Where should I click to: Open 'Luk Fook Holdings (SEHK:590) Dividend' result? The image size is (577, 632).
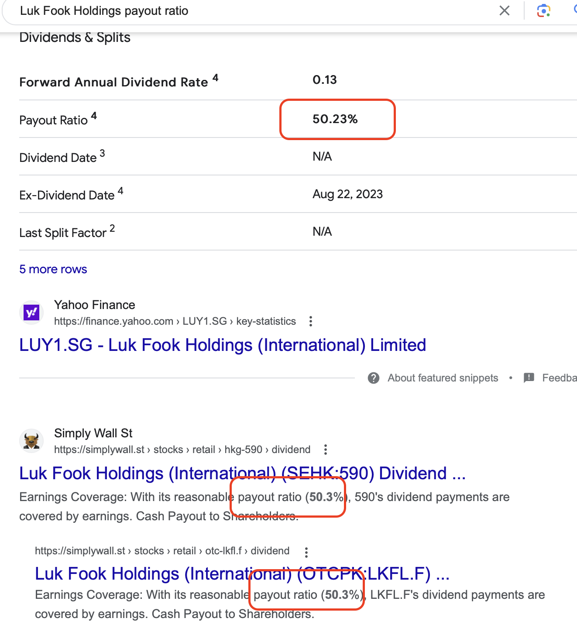tap(243, 474)
